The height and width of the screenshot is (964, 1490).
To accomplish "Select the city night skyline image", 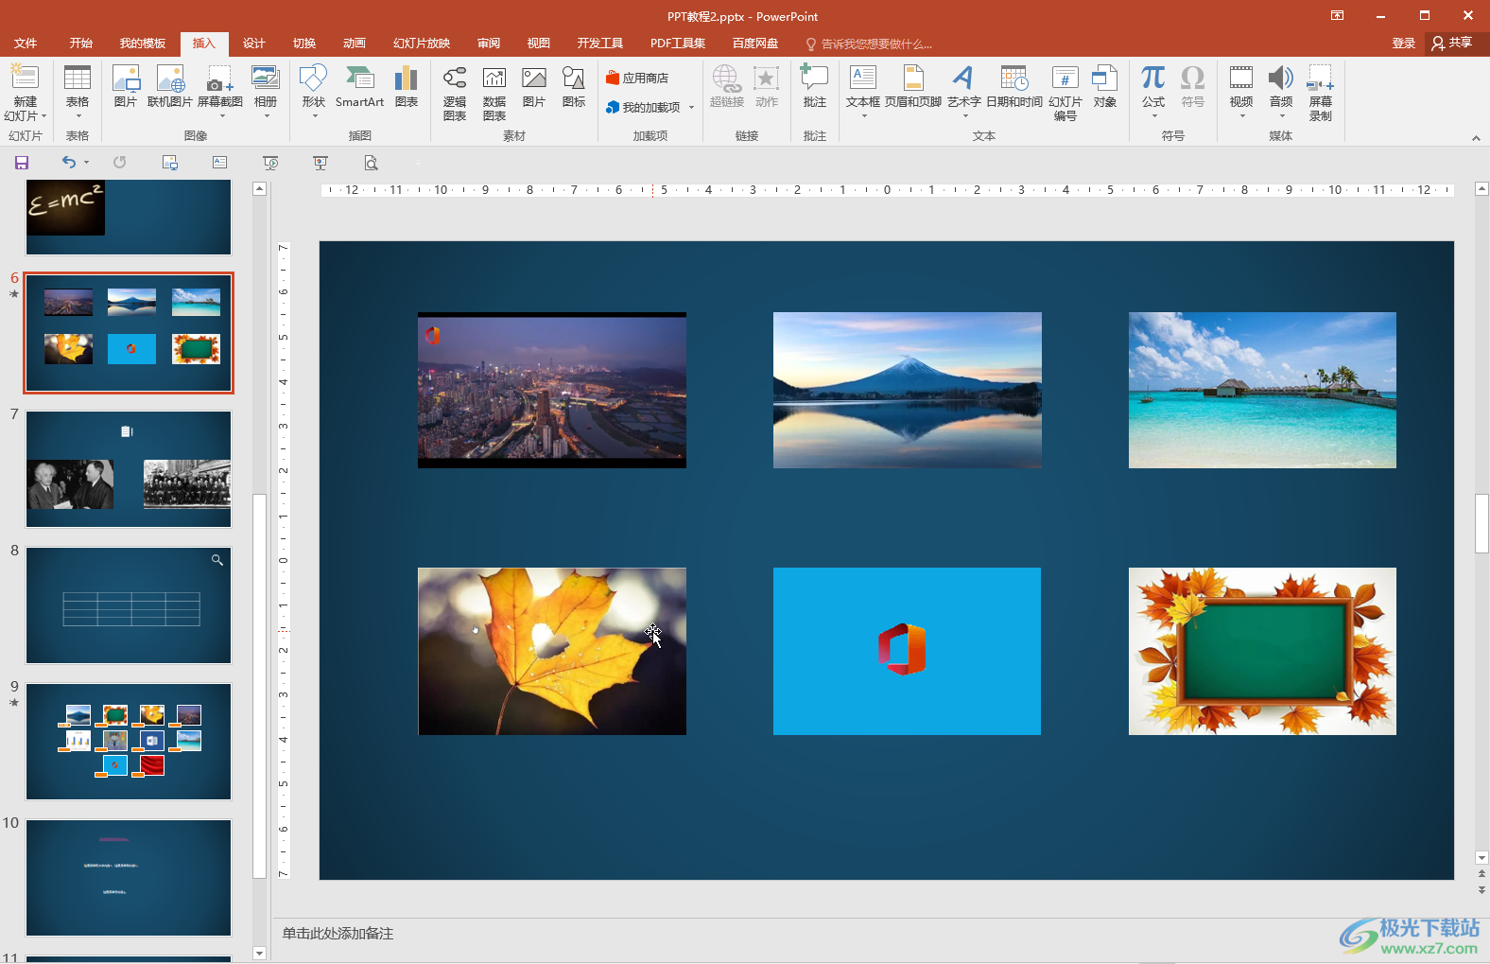I will click(552, 390).
